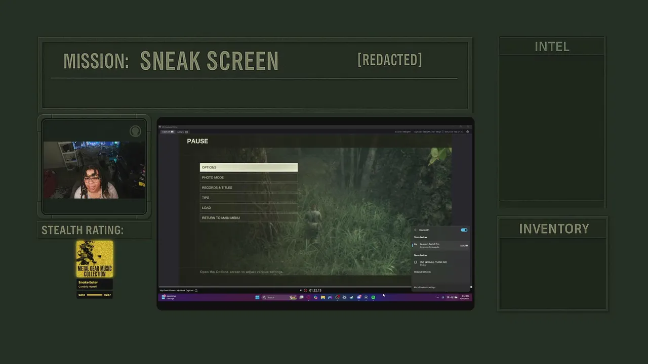This screenshot has width=648, height=364.
Task: Open RECORDS & TITLES menu entry
Action: point(249,188)
